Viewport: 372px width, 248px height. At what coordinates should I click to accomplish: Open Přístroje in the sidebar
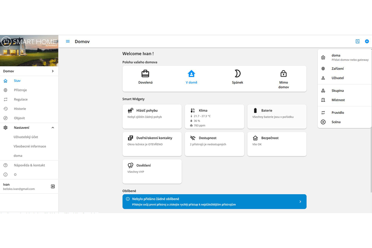20,90
